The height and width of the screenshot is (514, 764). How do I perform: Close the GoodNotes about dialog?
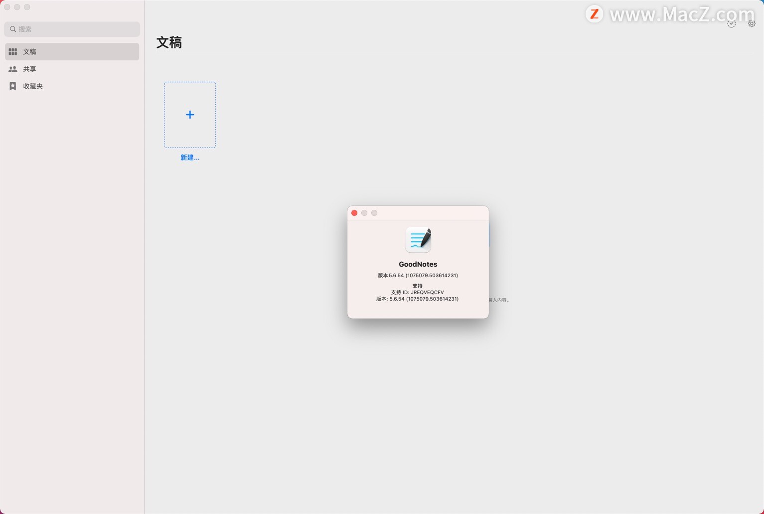tap(354, 213)
